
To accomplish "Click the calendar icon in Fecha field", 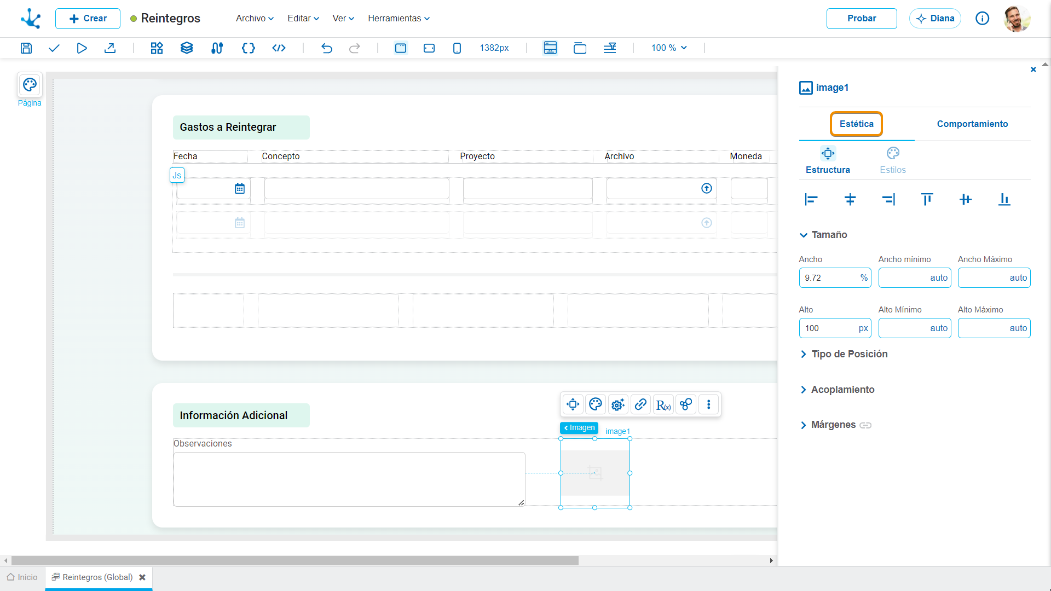I will [x=240, y=188].
